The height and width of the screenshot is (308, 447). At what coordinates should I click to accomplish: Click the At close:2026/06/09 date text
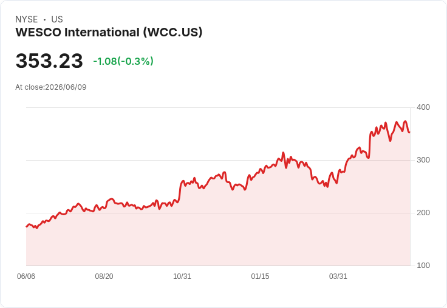click(51, 87)
